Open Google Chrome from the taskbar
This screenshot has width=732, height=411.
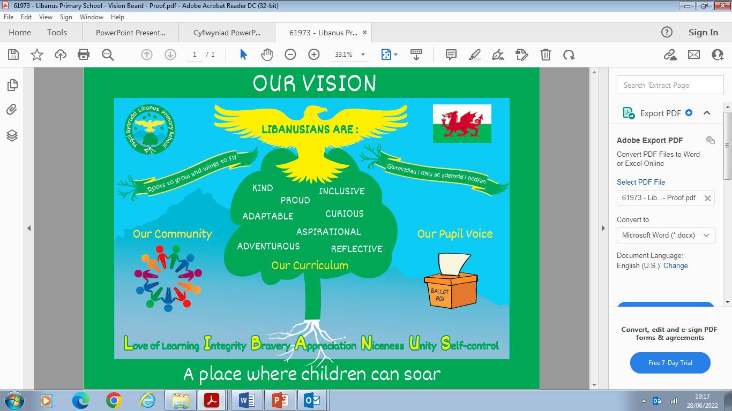114,400
